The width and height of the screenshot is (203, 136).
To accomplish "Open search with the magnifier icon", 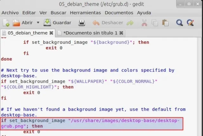I will coord(180,23).
